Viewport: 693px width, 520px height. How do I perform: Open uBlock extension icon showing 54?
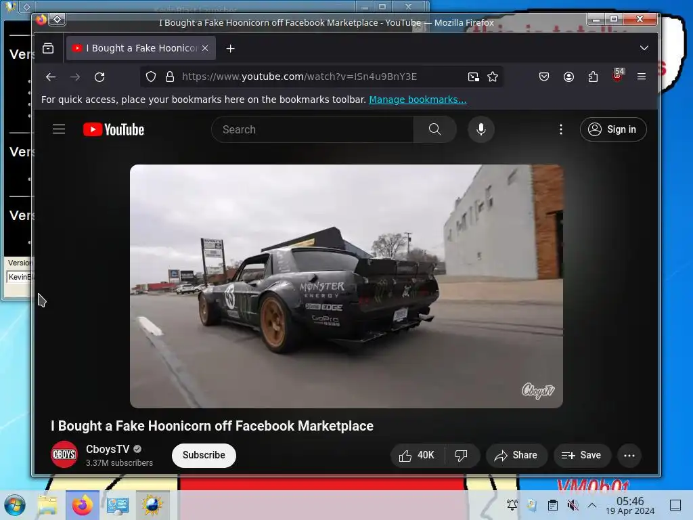click(x=618, y=76)
